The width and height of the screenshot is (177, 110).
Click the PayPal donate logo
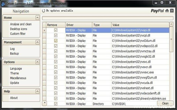pos(157,11)
